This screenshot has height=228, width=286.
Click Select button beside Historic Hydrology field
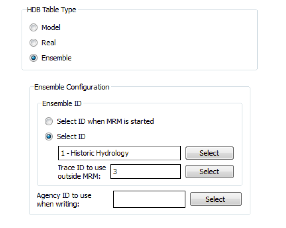[209, 153]
